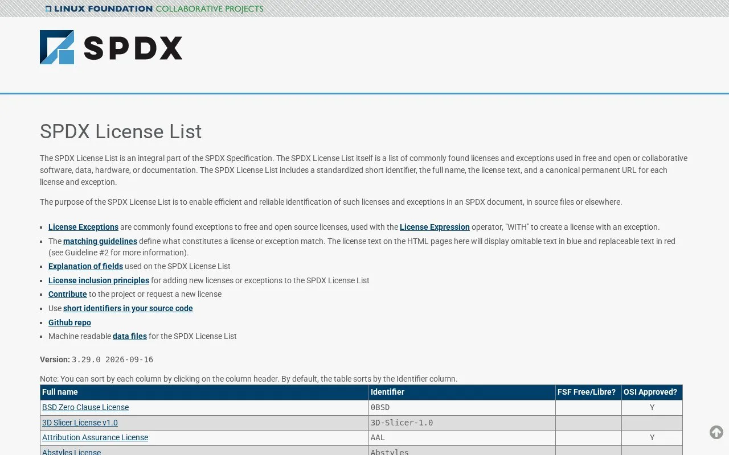This screenshot has width=729, height=455.
Task: Sort table by Full name column
Action: 204,392
